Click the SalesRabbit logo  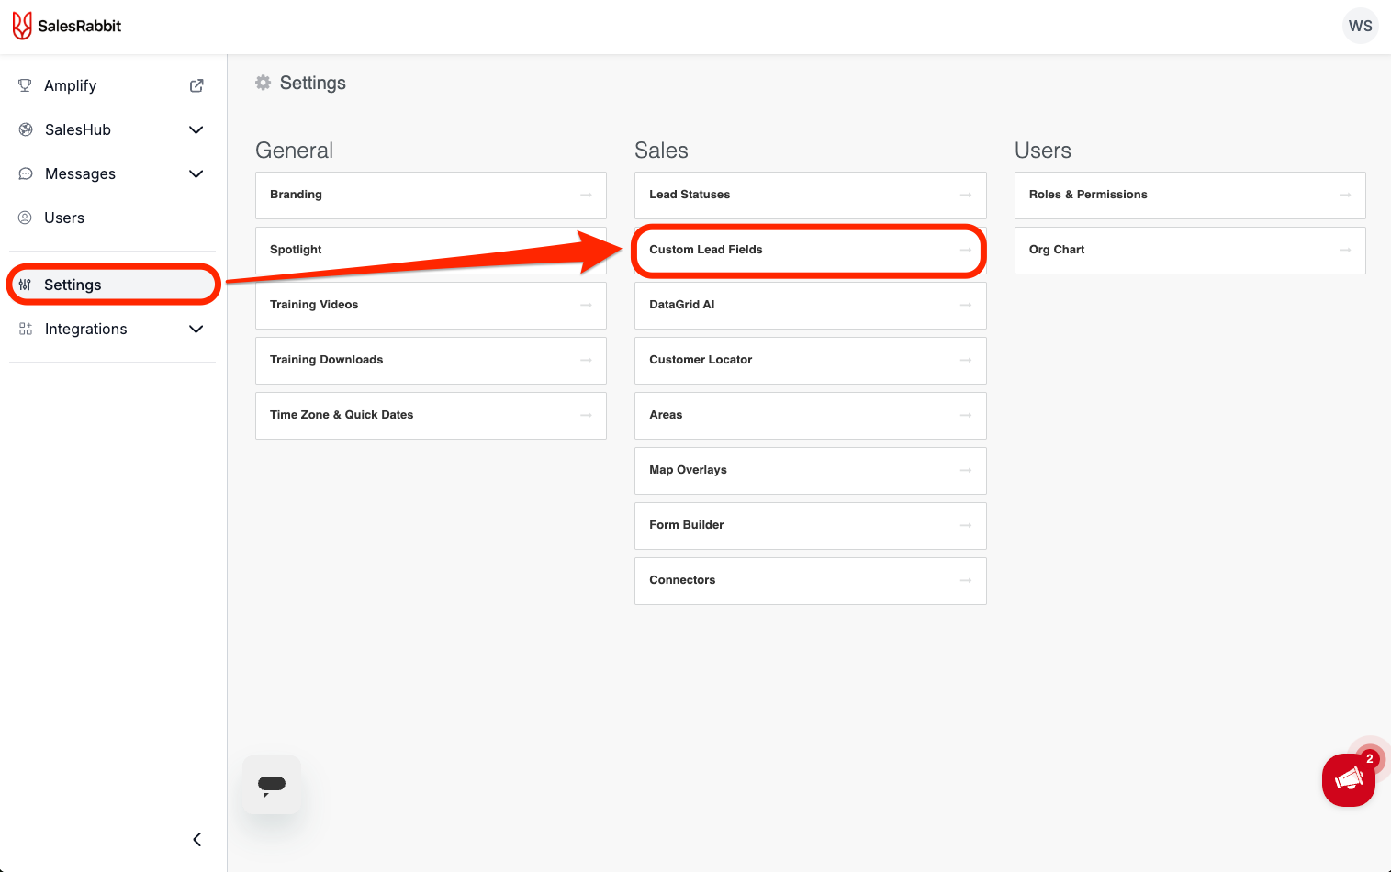pos(67,26)
